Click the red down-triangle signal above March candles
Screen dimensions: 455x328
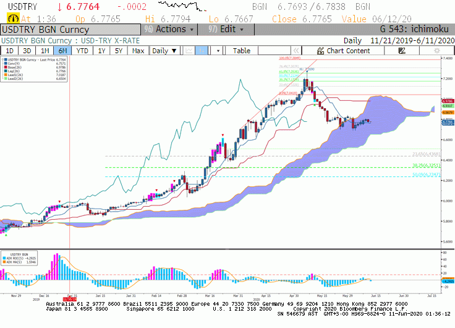[x=223, y=135]
